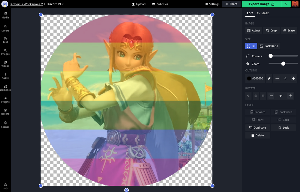The height and width of the screenshot is (192, 300).
Task: Go back to Robert's Workspace 2
Action: click(x=27, y=4)
